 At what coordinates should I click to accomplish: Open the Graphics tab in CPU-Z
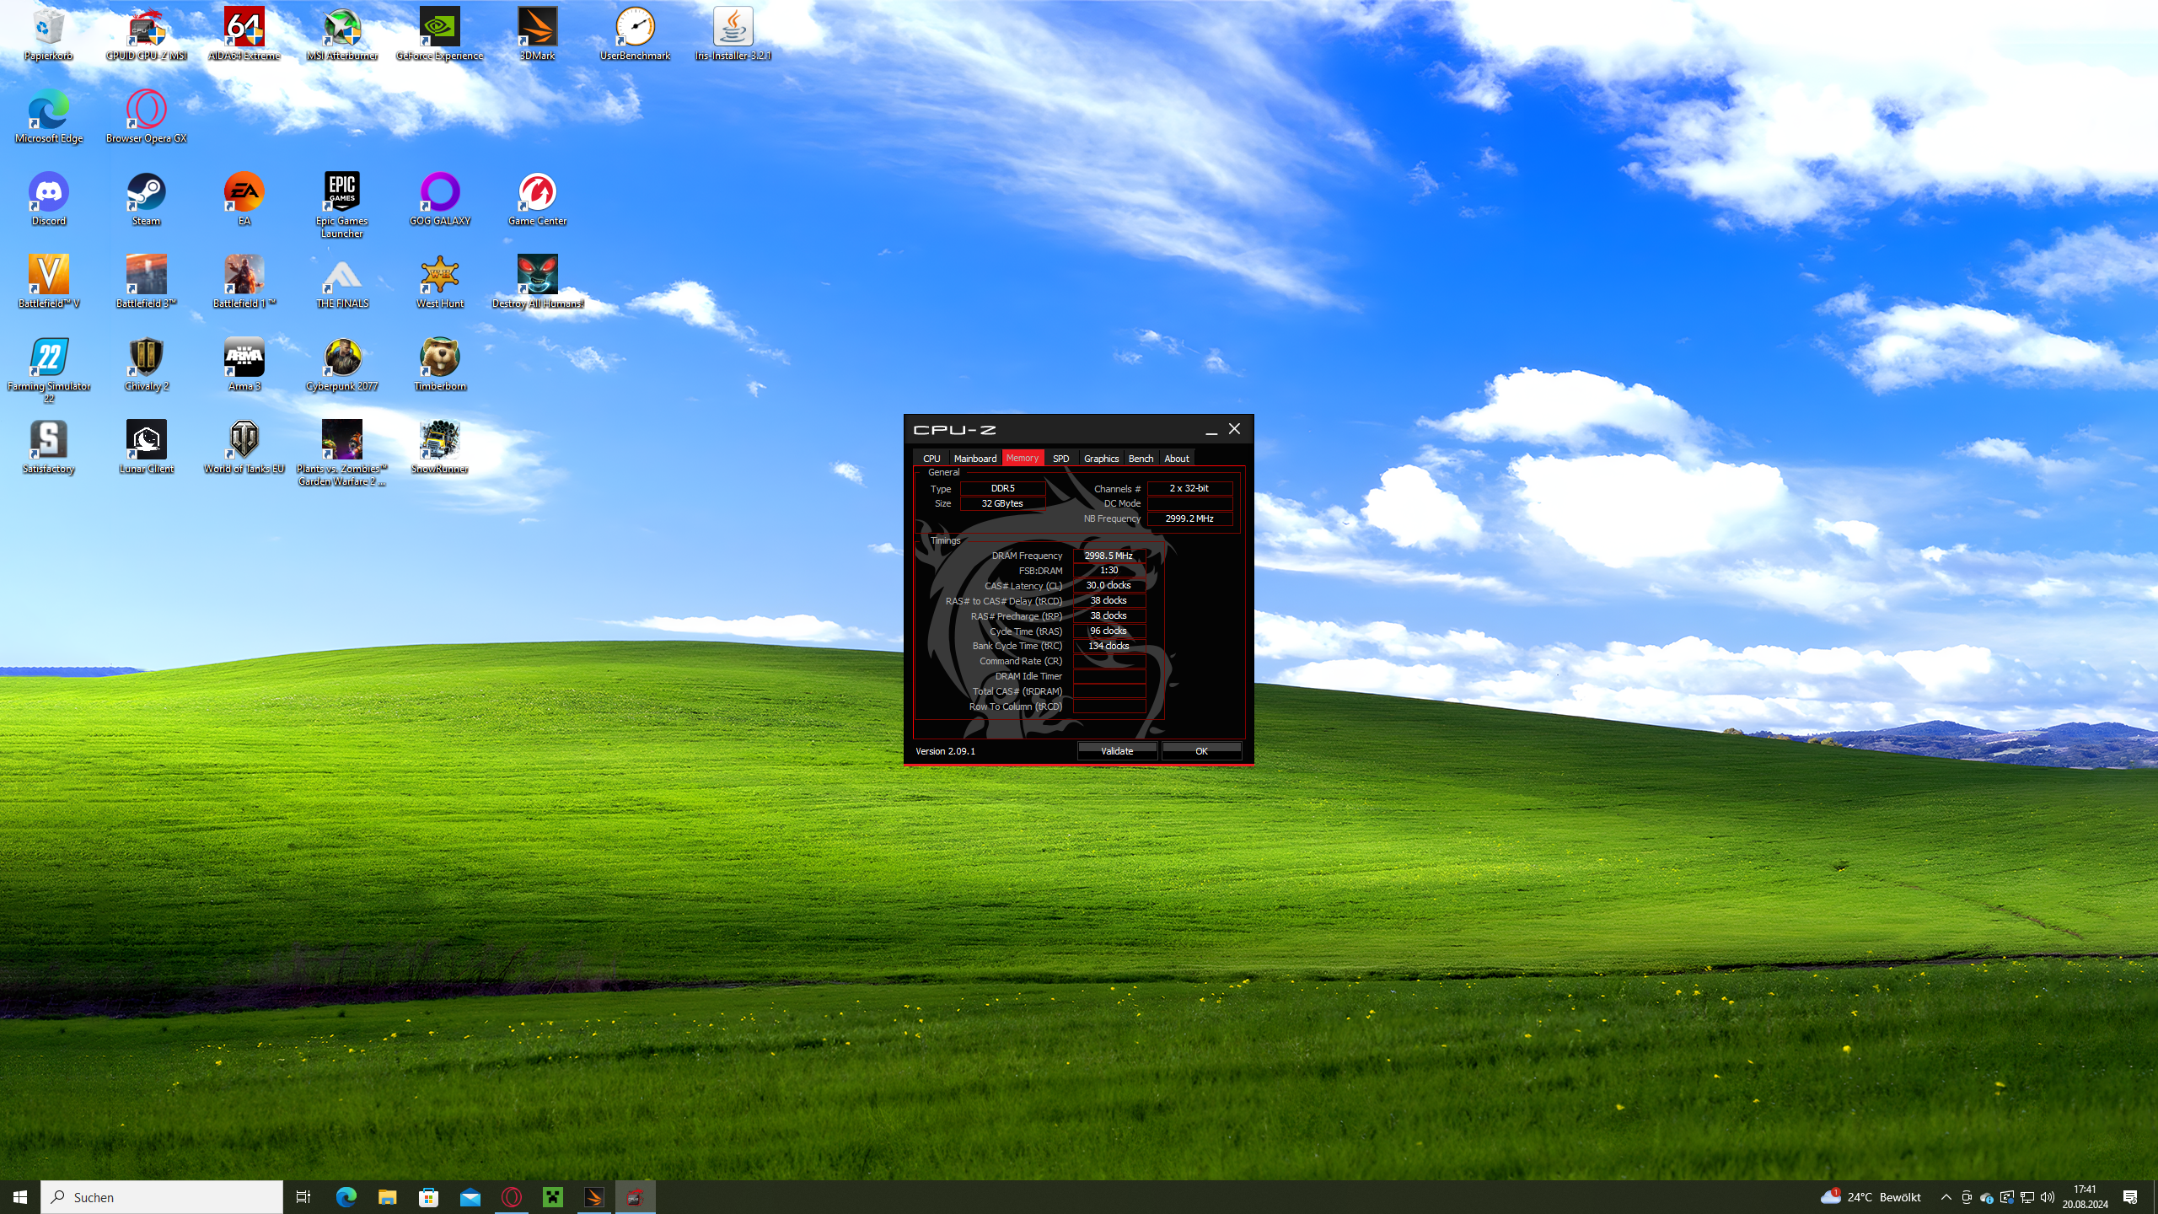tap(1101, 459)
